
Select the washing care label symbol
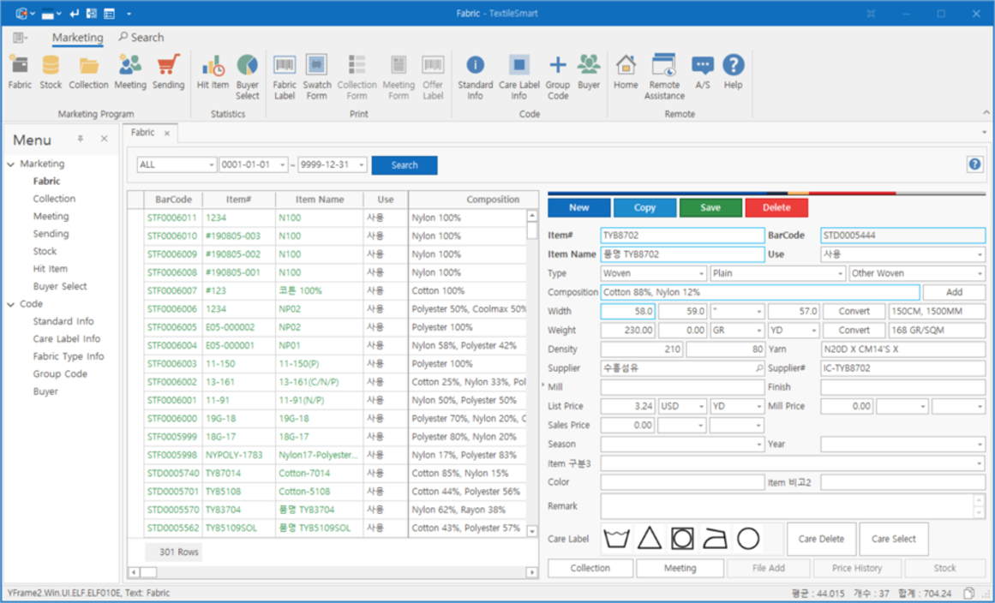coord(617,539)
